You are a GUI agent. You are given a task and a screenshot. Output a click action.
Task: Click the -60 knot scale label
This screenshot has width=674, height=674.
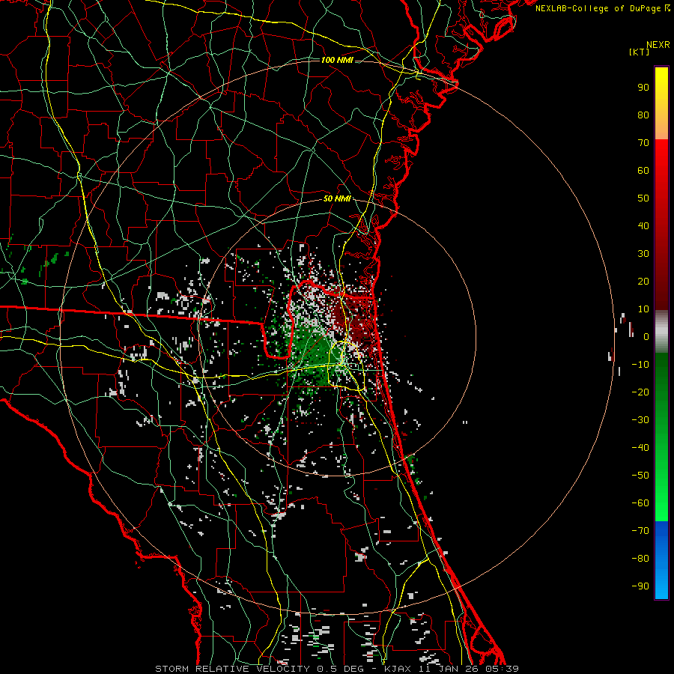tap(640, 503)
